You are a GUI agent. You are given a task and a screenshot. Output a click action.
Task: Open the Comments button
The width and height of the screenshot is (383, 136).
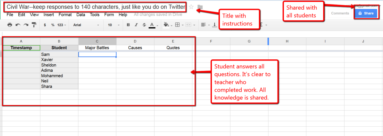340,13
